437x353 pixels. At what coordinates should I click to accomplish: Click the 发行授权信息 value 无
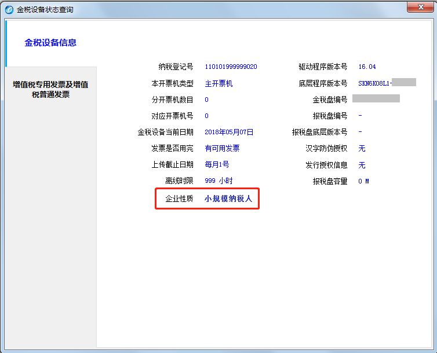(x=362, y=165)
